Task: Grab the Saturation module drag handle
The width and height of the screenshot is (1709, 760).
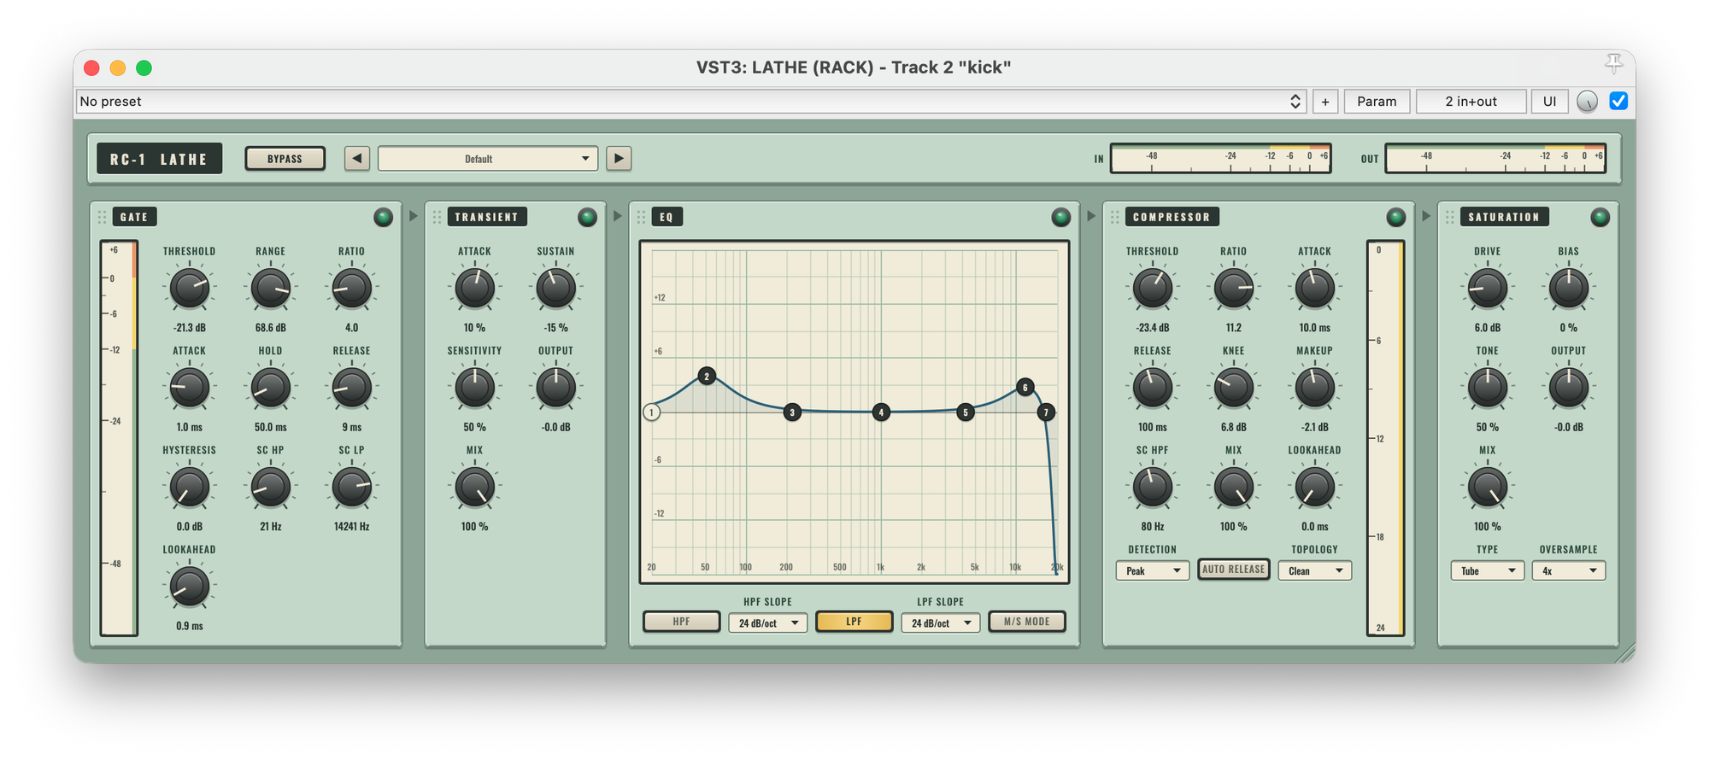Action: (1449, 217)
